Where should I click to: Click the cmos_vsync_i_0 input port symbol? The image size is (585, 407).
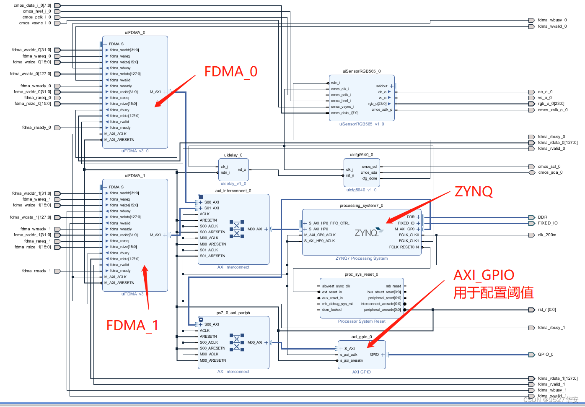58,23
